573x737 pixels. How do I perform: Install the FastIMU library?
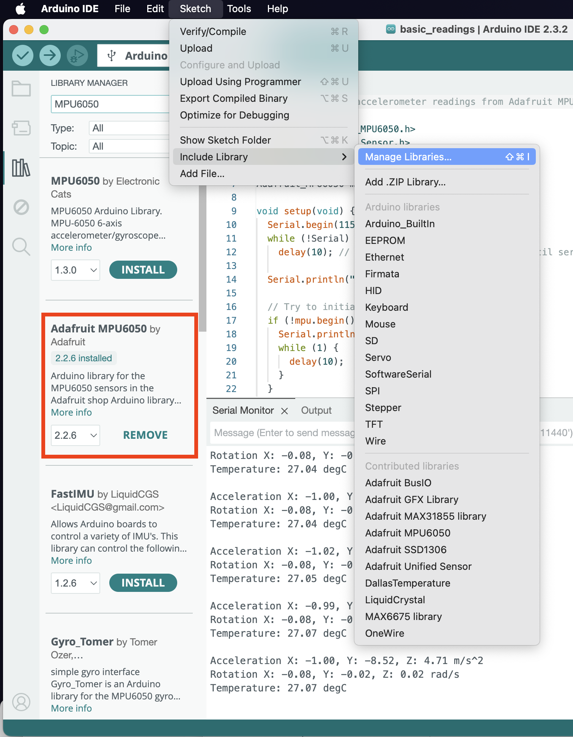(143, 583)
